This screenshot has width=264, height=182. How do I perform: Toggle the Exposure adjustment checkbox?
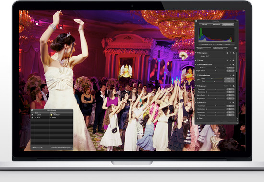click(198, 86)
